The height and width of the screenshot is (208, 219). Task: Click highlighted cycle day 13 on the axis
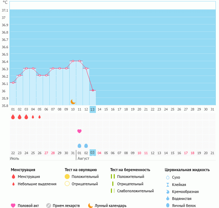[92, 109]
